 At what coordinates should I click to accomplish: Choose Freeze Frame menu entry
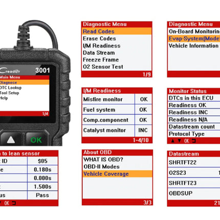(x=101, y=60)
